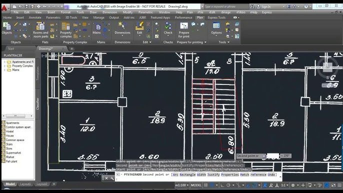Click the Open file icon in quick access toolbar
The width and height of the screenshot is (343, 193).
[20, 6]
